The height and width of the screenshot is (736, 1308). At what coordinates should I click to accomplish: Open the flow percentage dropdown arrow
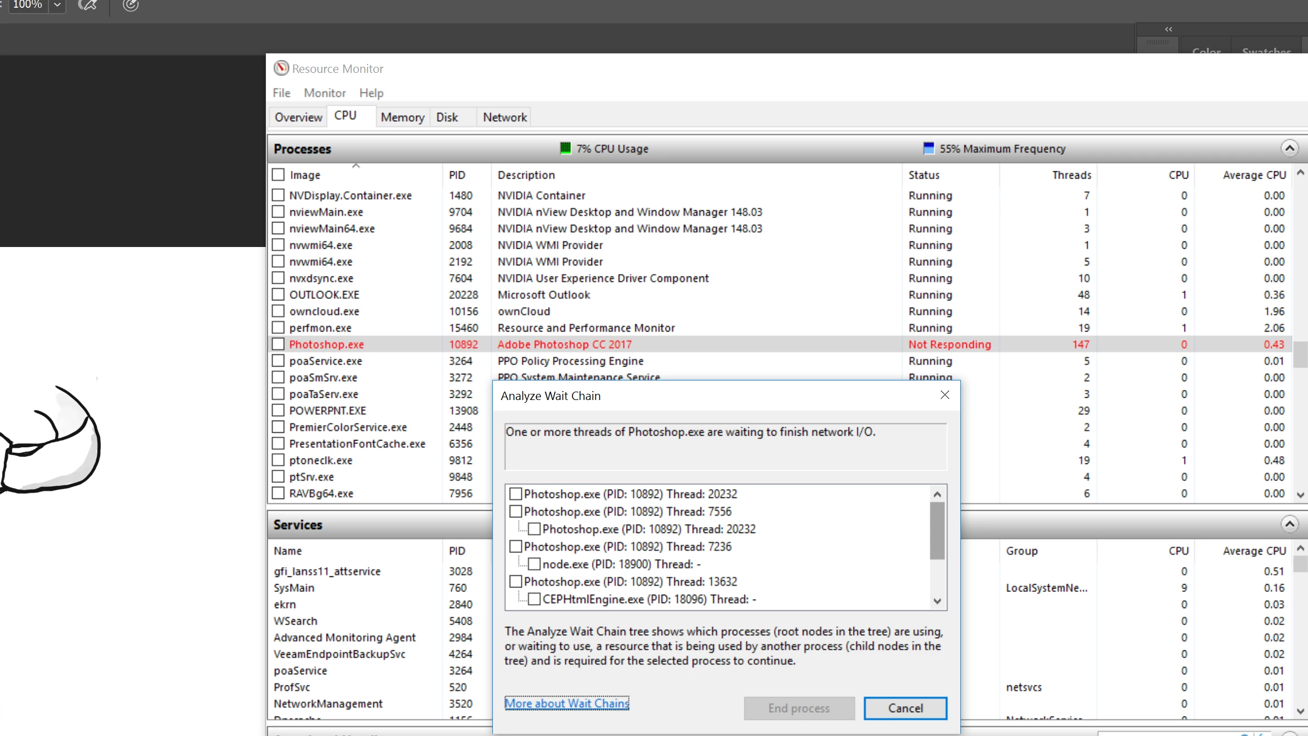click(x=57, y=5)
